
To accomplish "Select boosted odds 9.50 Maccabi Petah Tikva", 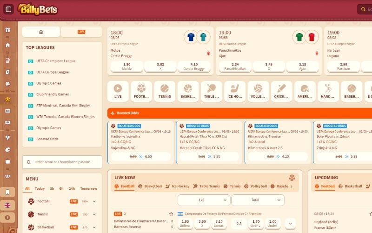I will coord(209,157).
